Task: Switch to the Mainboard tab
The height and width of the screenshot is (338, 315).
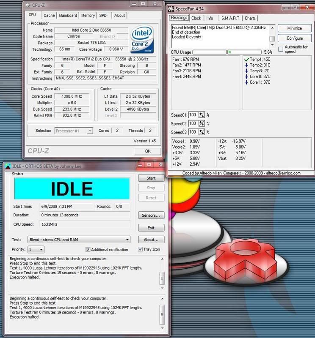Action: click(68, 15)
